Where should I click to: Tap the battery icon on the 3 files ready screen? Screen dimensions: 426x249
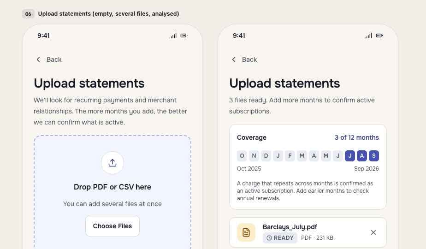[379, 36]
